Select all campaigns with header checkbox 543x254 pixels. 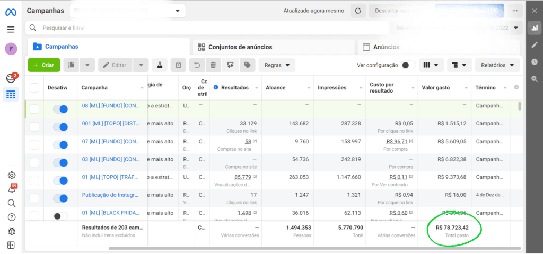coord(34,87)
